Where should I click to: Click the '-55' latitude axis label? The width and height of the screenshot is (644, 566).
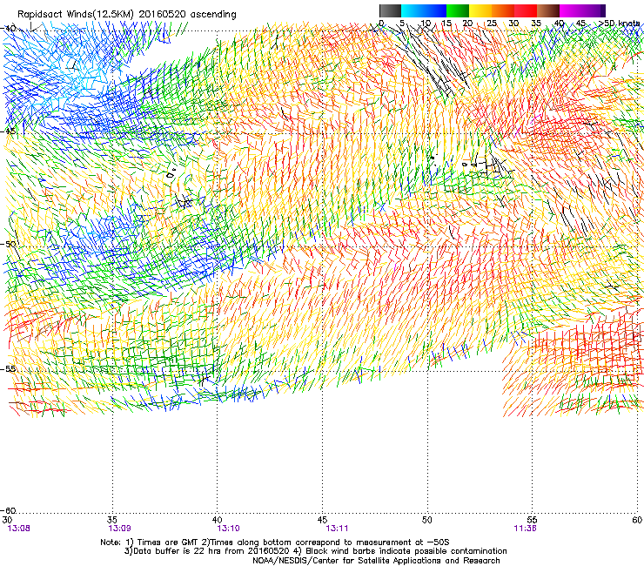8,369
